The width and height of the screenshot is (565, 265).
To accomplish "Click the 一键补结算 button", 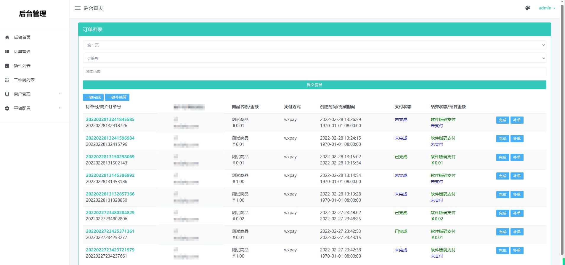I will click(117, 97).
